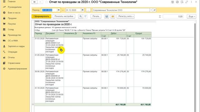Click the icon right of the magnifier

[x=85, y=16]
